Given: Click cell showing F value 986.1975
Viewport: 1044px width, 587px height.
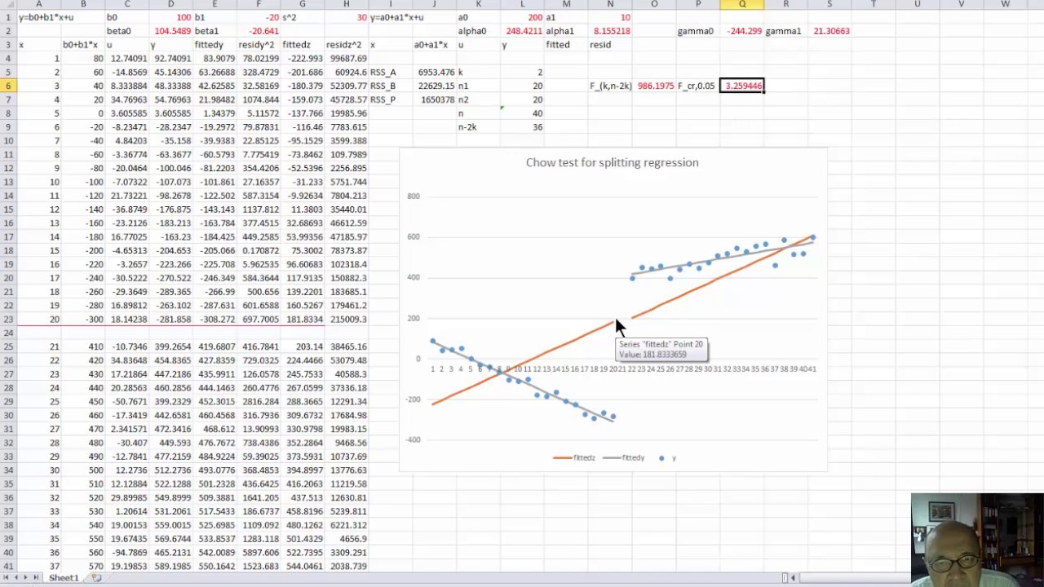Looking at the screenshot, I should (654, 86).
